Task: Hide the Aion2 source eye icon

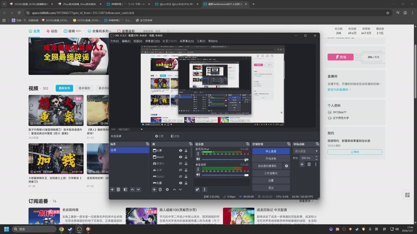Action: (180, 157)
